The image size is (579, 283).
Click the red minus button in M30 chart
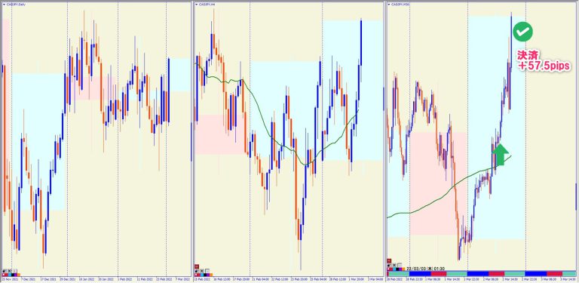tap(389, 261)
